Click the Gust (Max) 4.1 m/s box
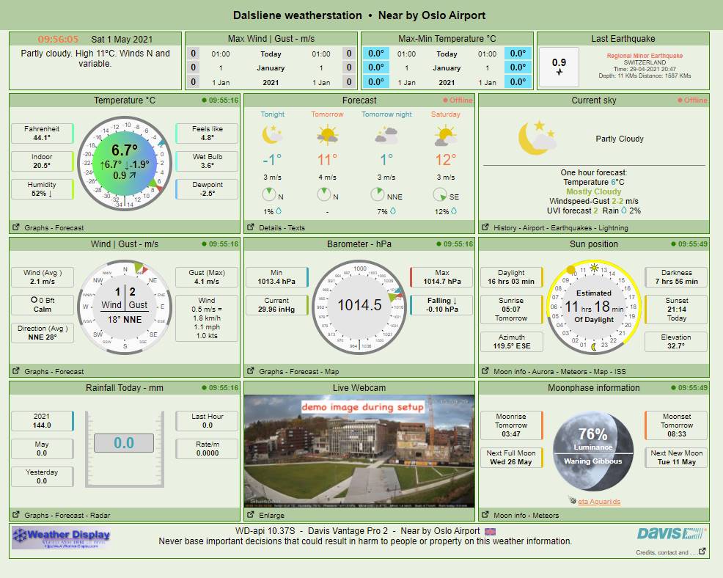 point(207,277)
